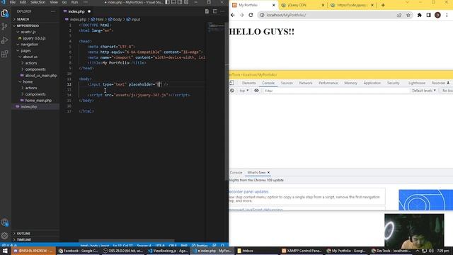The image size is (453, 255).
Task: Open Chrome extensions puzzle icon
Action: [419, 15]
